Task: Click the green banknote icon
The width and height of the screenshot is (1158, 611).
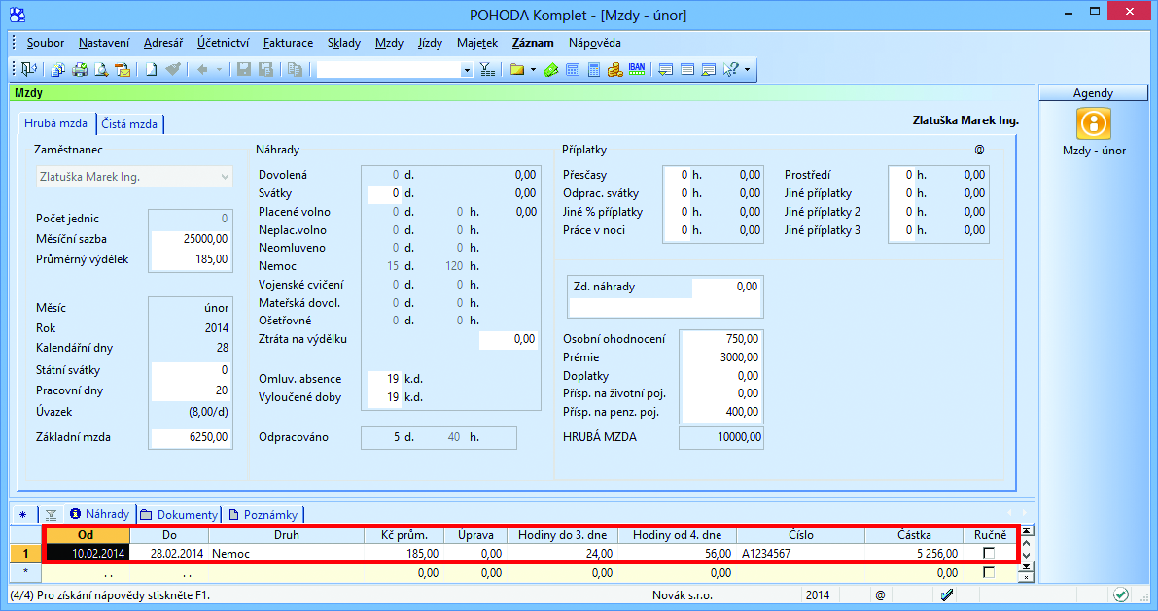Action: pyautogui.click(x=551, y=69)
